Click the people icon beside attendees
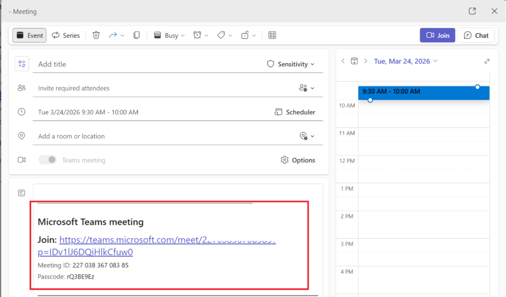The height and width of the screenshot is (297, 506). pos(22,88)
